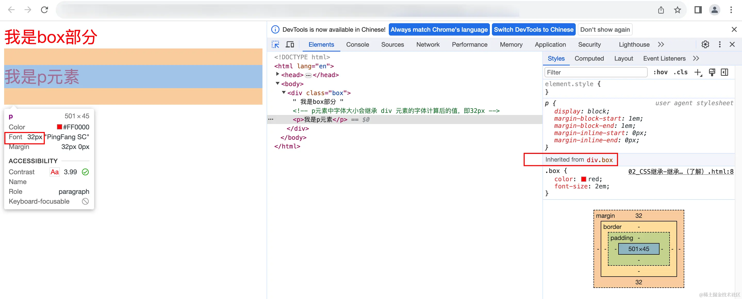The width and height of the screenshot is (742, 299).
Task: Expand the head element node
Action: (277, 74)
